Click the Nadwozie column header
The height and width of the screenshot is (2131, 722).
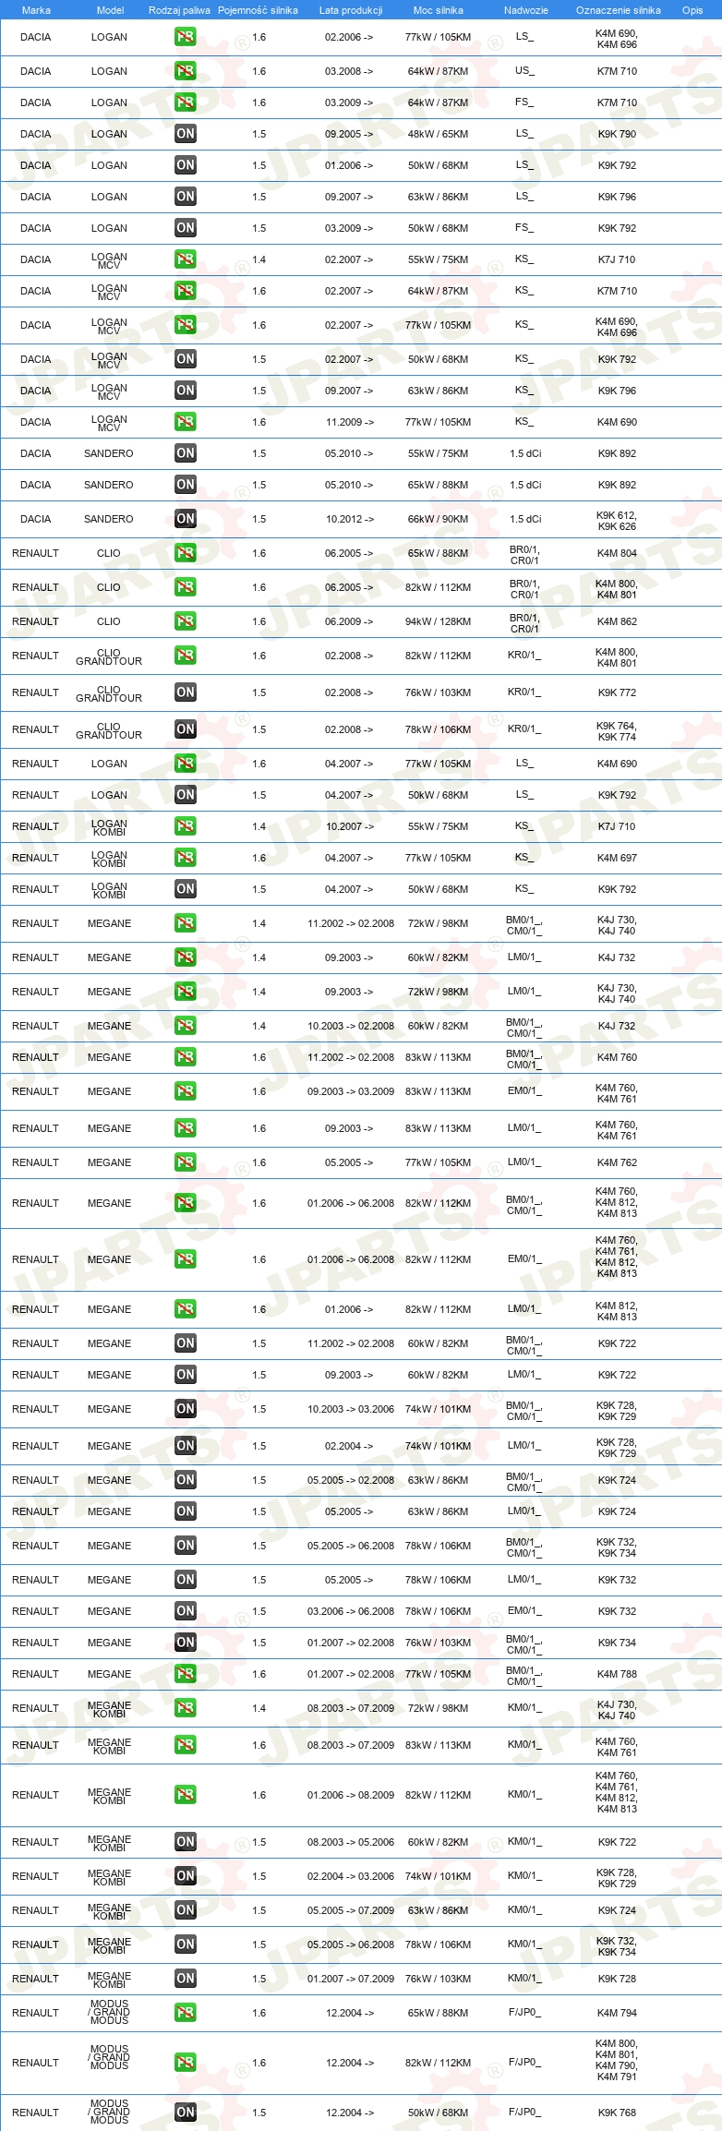pos(526,10)
